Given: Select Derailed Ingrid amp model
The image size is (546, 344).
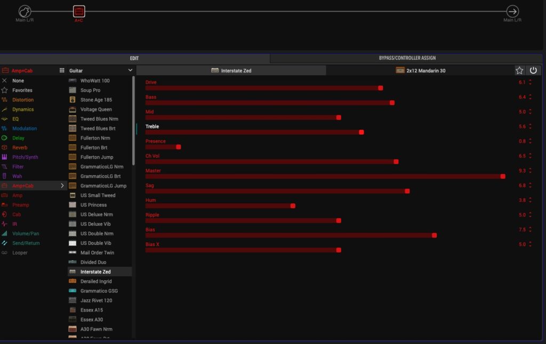Looking at the screenshot, I should point(96,281).
